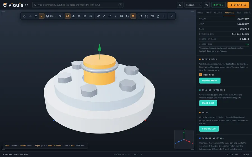Image resolution: width=252 pixels, height=157 pixels.
Task: Open the English language dropdown
Action: click(193, 5)
